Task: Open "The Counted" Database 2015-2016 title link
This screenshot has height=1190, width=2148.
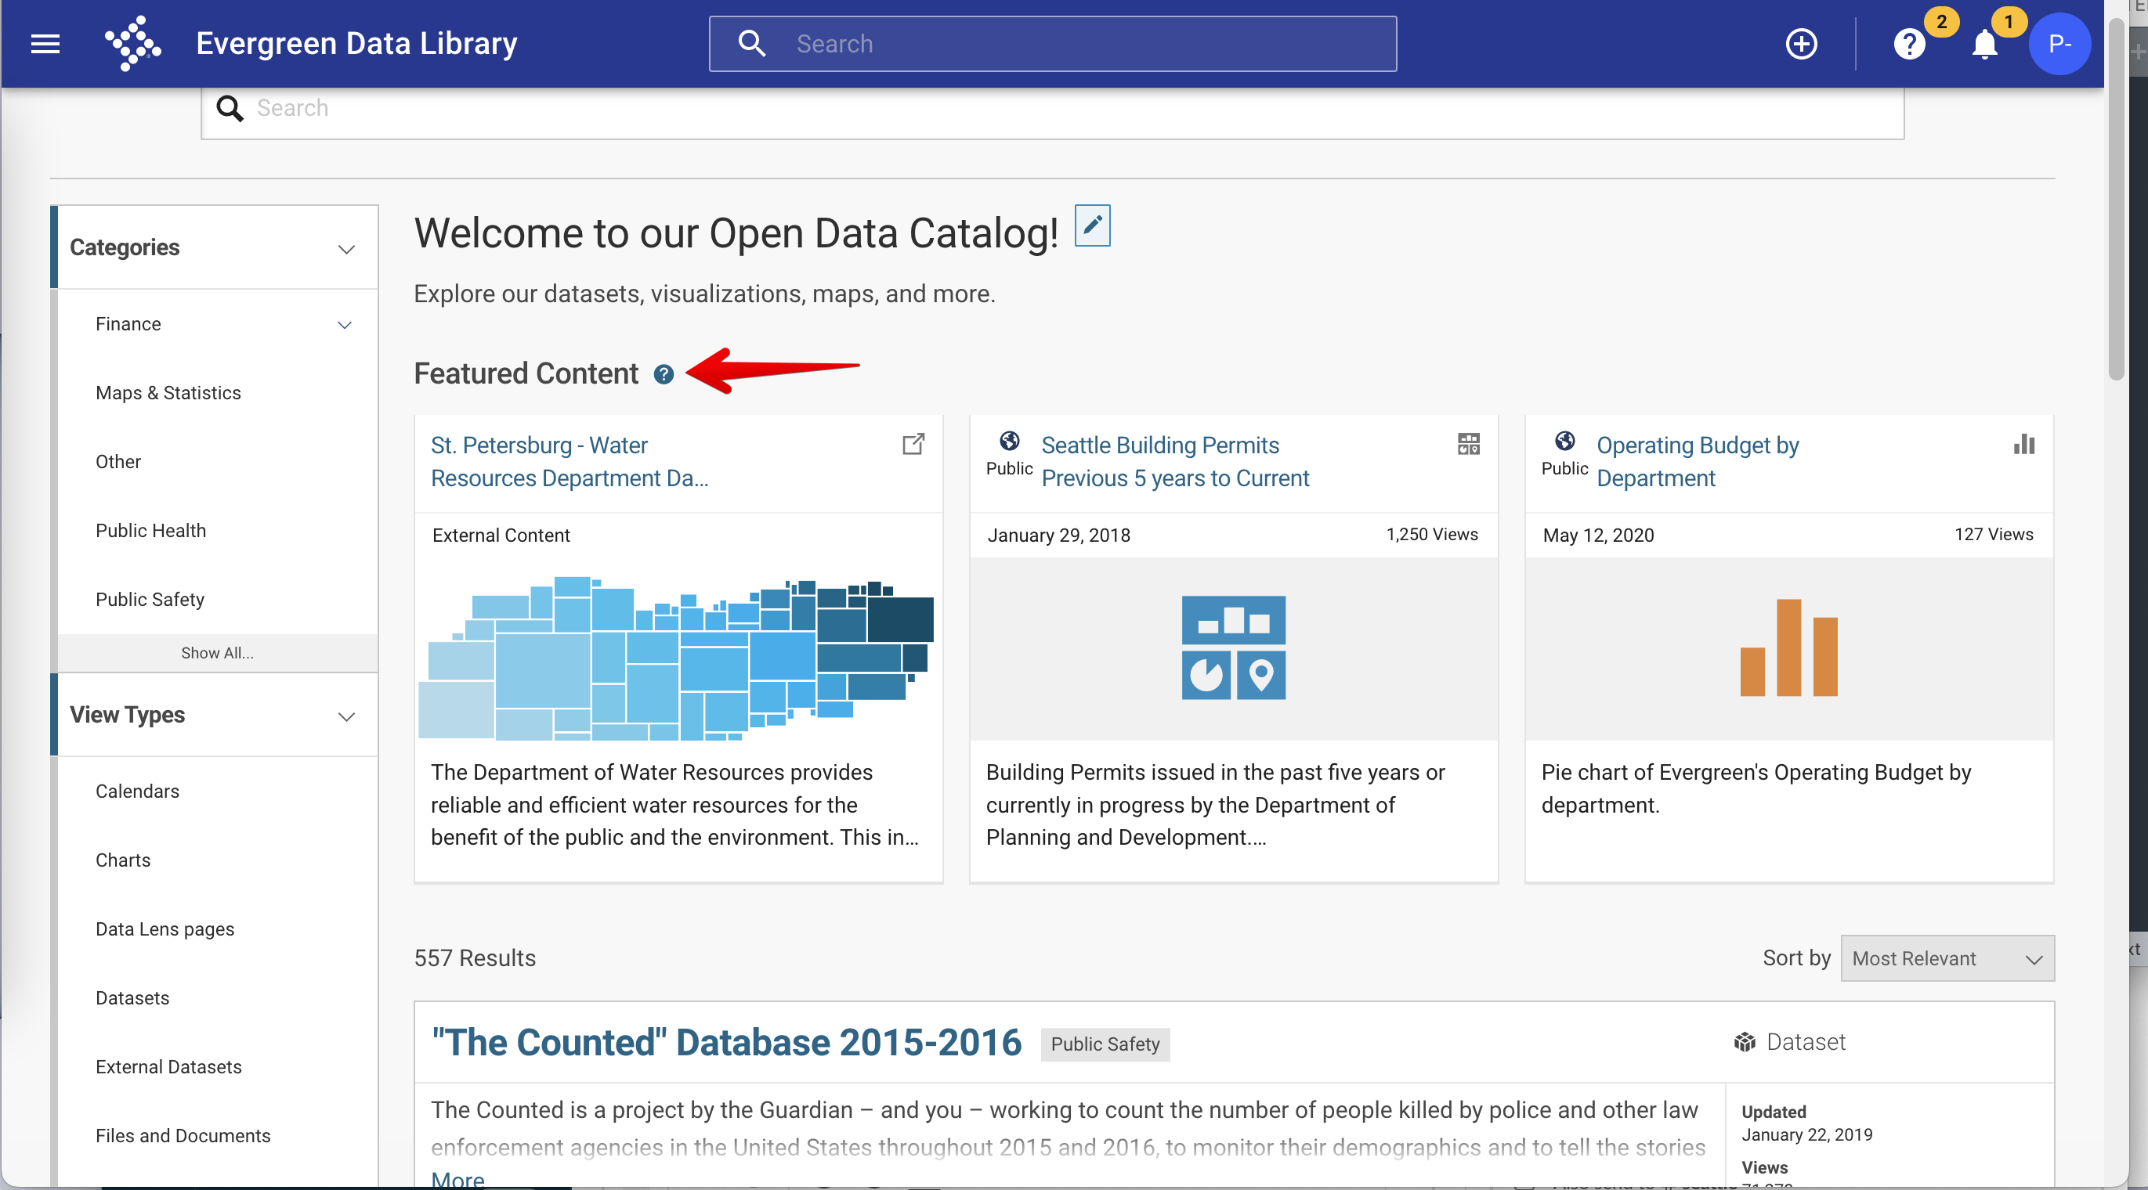Action: [725, 1043]
